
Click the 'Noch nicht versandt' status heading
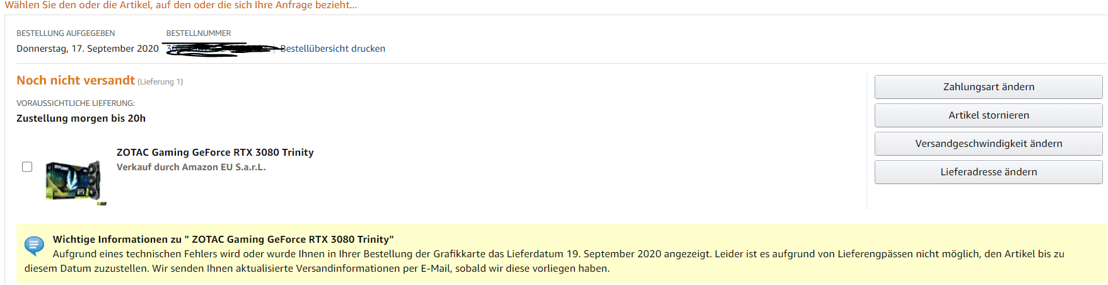[76, 81]
